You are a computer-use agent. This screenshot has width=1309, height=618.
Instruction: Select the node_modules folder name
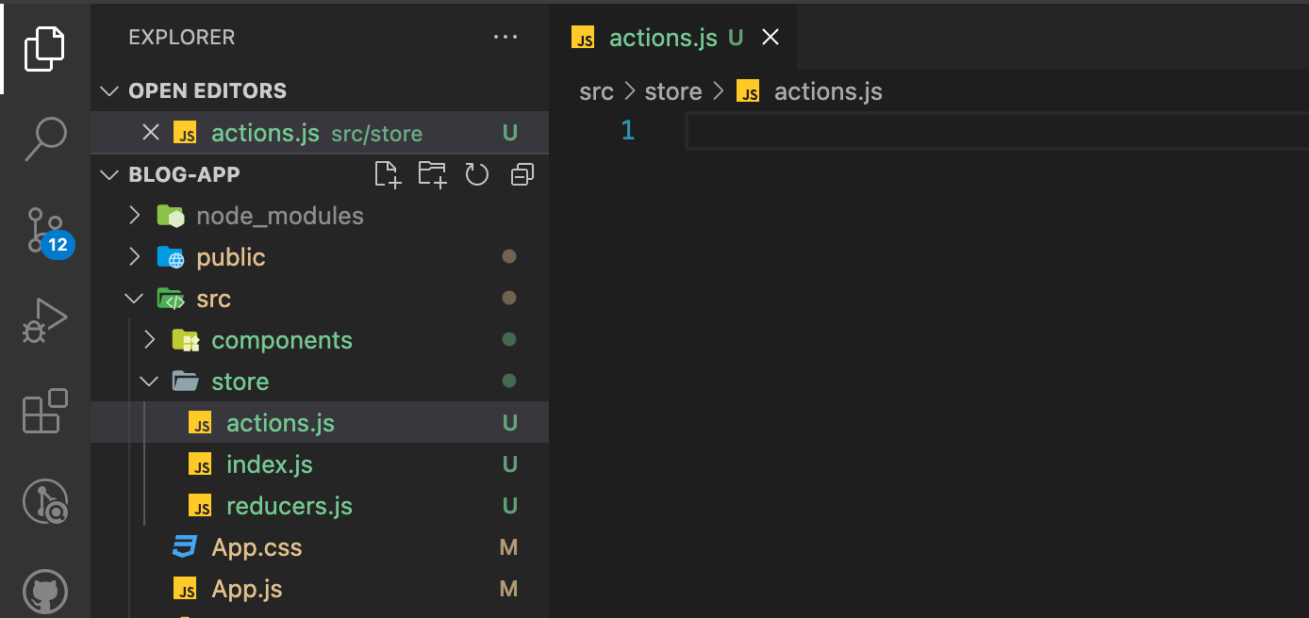[x=280, y=216]
